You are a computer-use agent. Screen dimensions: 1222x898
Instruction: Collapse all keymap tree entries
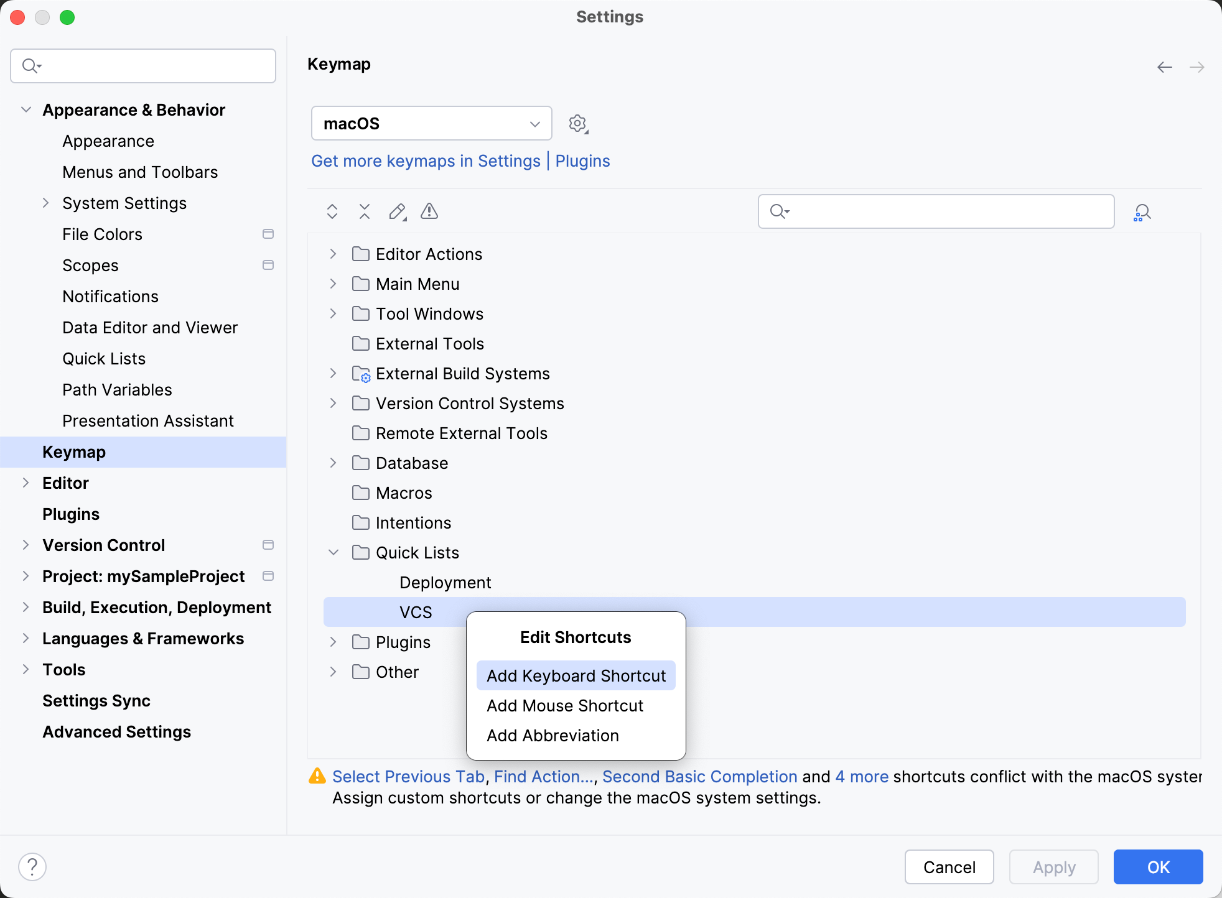click(x=364, y=211)
